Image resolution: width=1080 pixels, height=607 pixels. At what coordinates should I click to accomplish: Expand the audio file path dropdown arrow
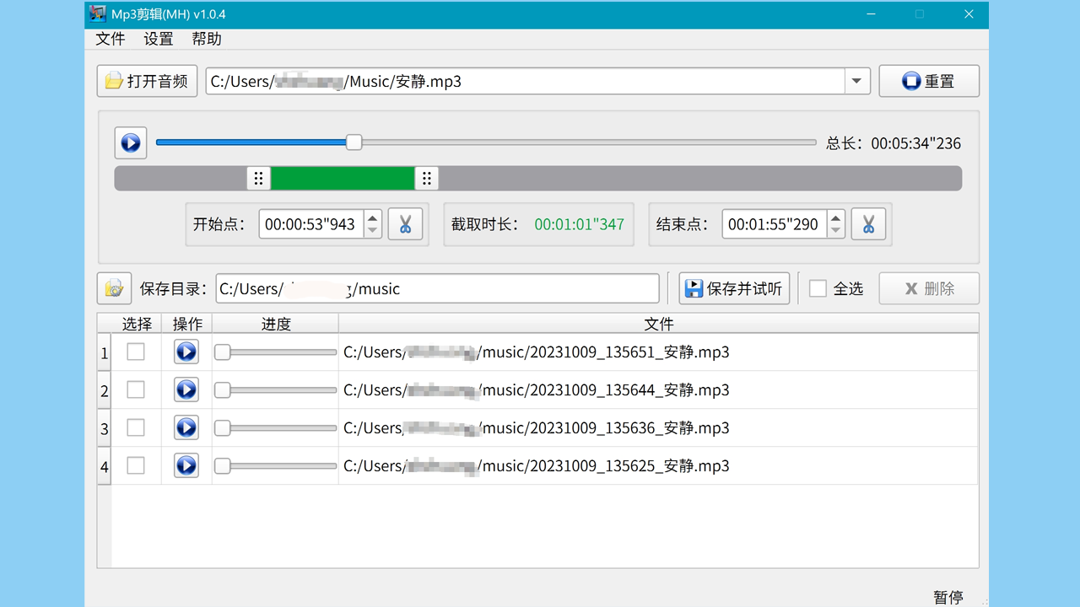[856, 82]
